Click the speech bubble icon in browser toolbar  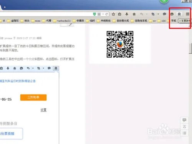click(164, 14)
